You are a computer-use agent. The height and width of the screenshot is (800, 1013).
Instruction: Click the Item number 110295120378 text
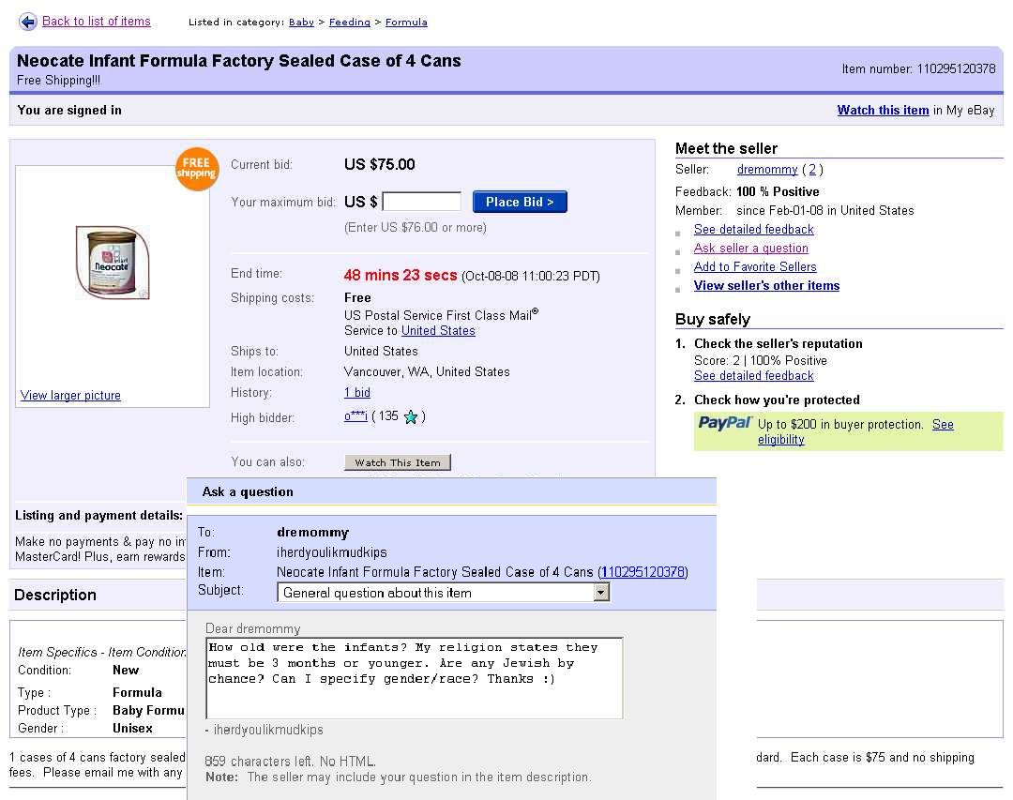(x=918, y=68)
